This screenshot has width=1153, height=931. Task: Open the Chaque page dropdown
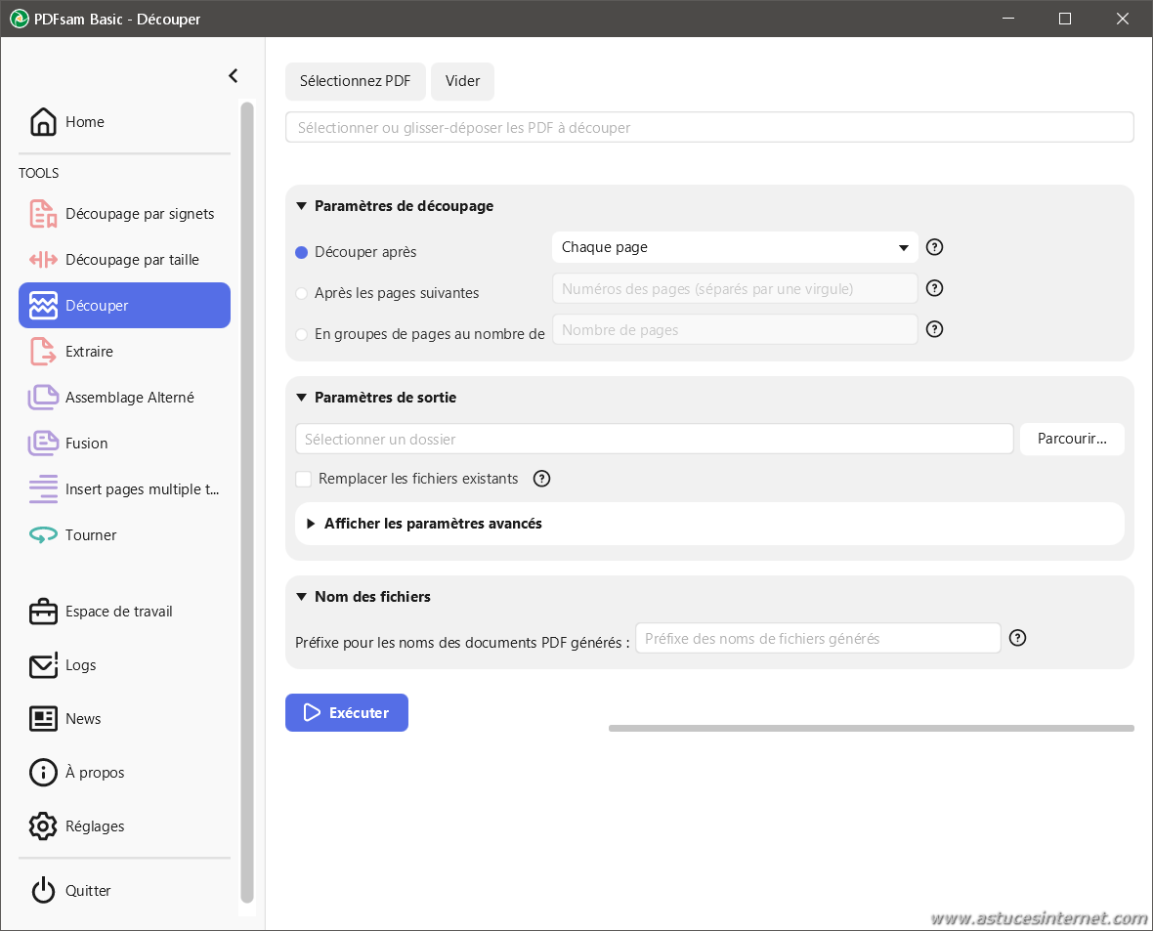[x=734, y=247]
